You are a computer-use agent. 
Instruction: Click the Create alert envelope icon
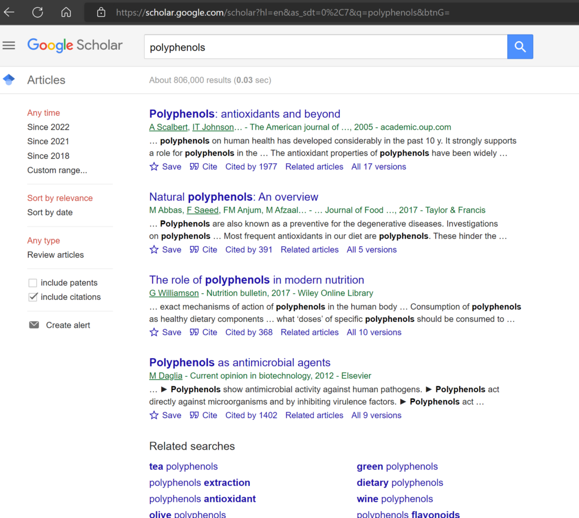click(34, 325)
